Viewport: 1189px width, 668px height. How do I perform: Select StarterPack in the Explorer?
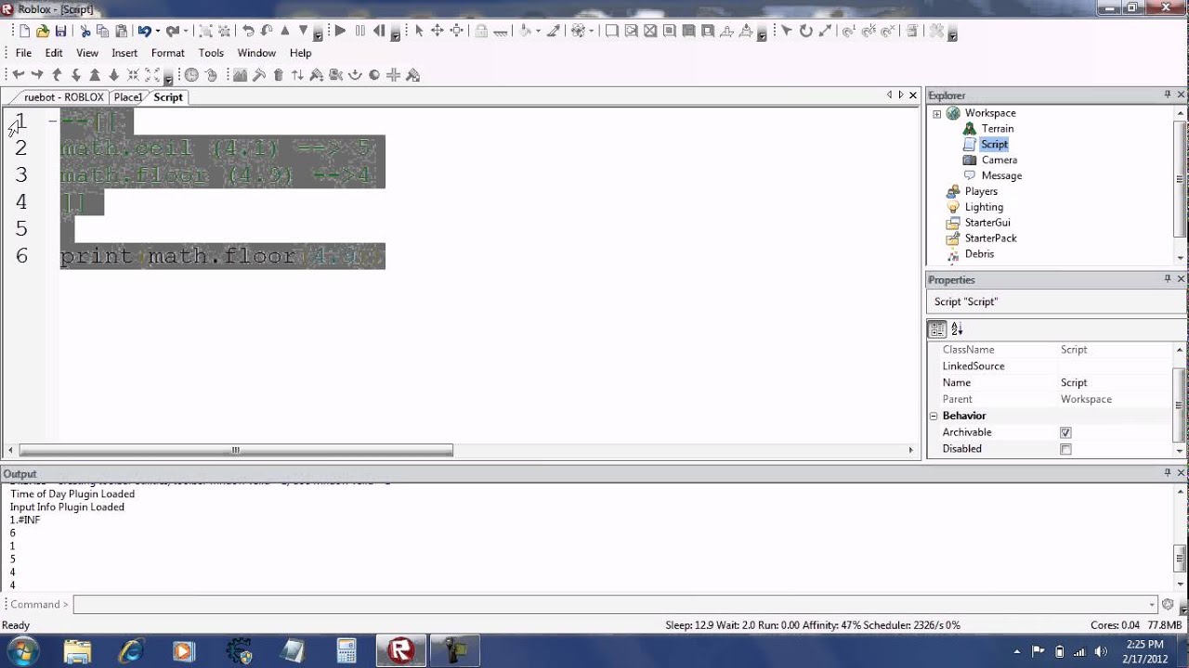pyautogui.click(x=990, y=238)
